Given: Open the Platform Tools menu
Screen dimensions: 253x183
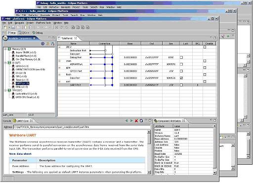Looking at the screenshot, I should [43, 23].
